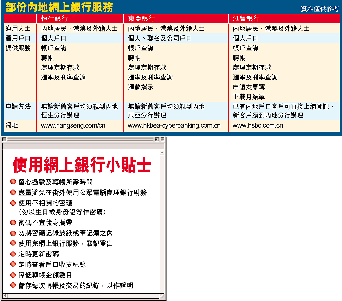342x301 pixels.
Task: Click the horizontal scrollbar track at window bottom
Action: pos(81,296)
